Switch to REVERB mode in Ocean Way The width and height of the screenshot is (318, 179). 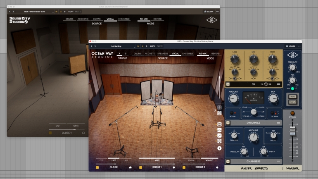216,54
